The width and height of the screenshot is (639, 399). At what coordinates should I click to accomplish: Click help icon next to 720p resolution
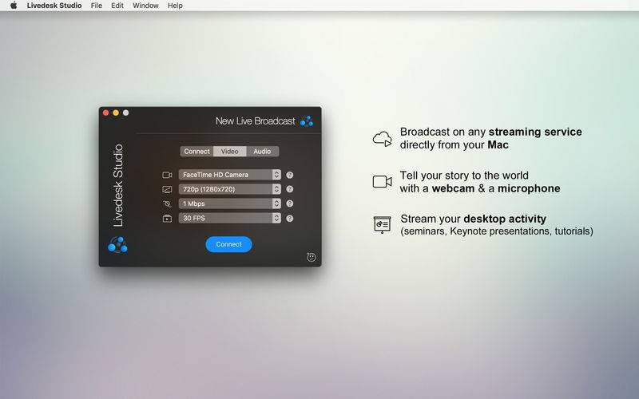[x=290, y=189]
